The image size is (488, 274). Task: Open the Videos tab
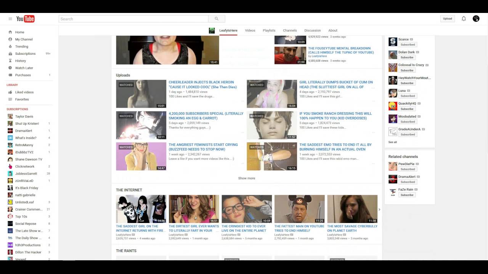(250, 30)
